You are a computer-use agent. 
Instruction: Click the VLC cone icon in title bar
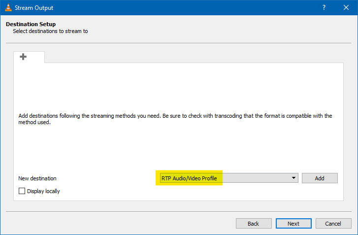(x=8, y=8)
